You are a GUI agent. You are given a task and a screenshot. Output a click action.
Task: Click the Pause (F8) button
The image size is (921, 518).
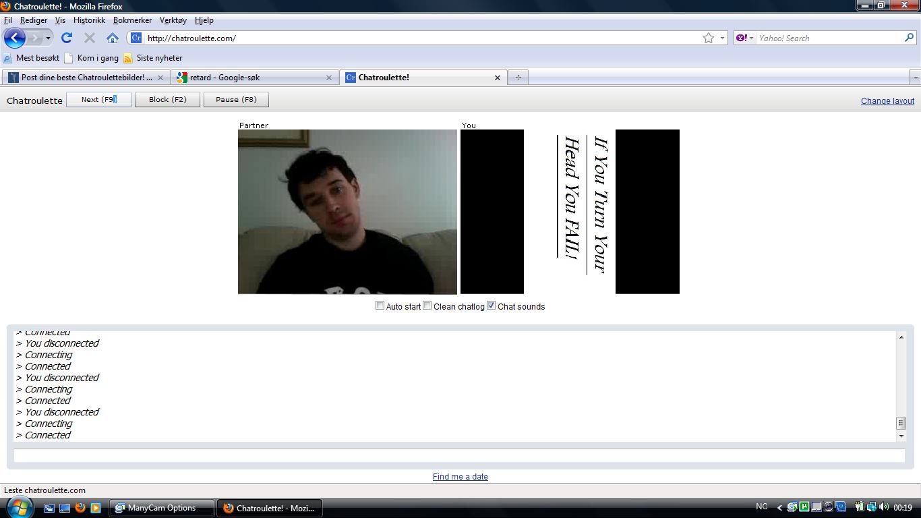[236, 100]
